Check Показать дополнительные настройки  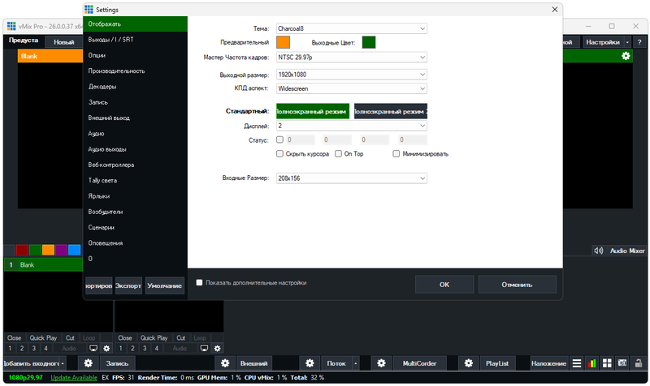[x=200, y=283]
